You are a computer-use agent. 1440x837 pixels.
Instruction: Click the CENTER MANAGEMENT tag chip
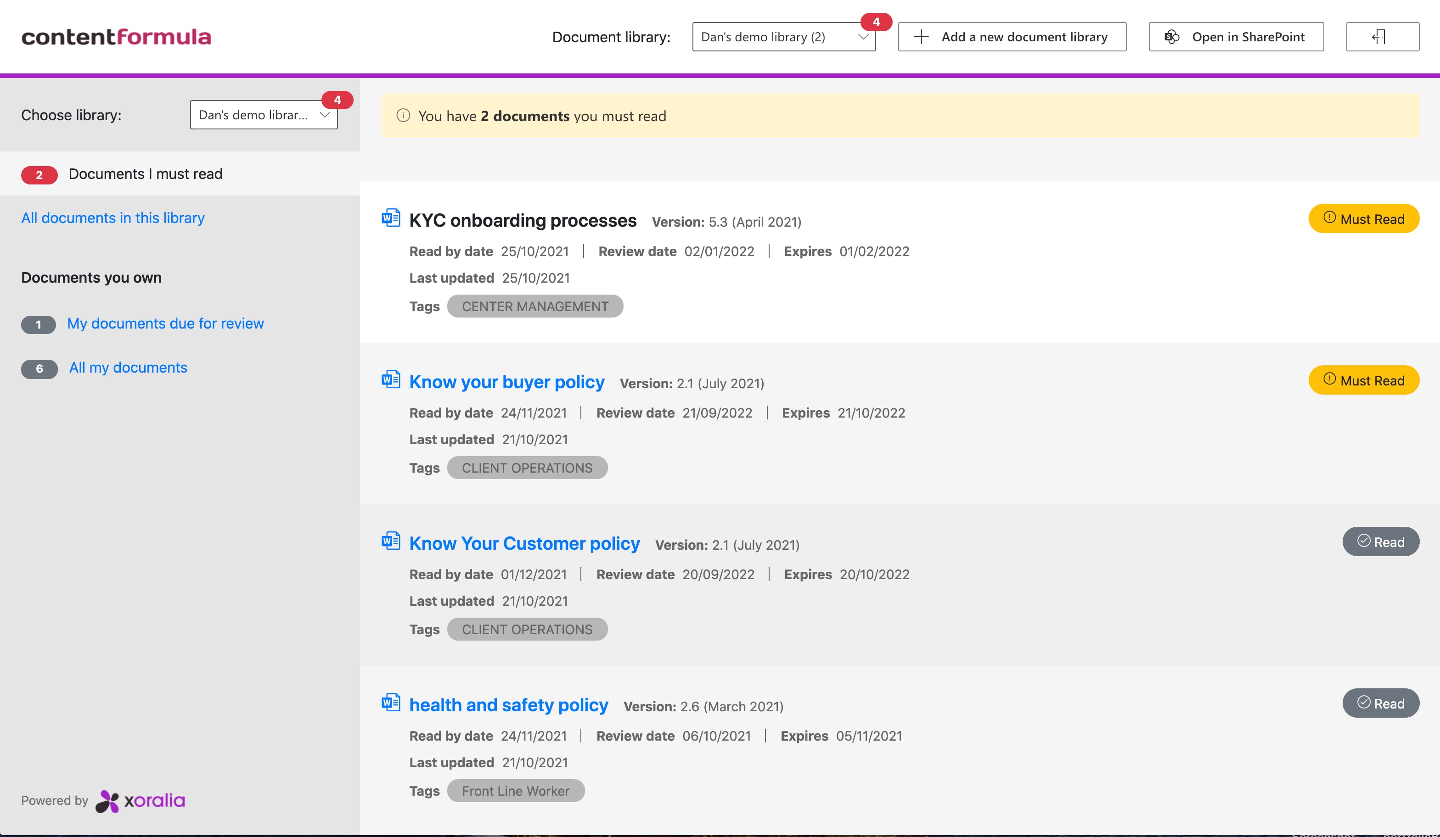click(x=534, y=307)
